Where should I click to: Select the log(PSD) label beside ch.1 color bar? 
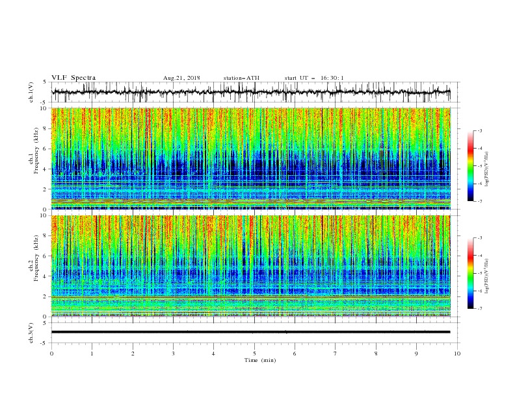coord(486,169)
